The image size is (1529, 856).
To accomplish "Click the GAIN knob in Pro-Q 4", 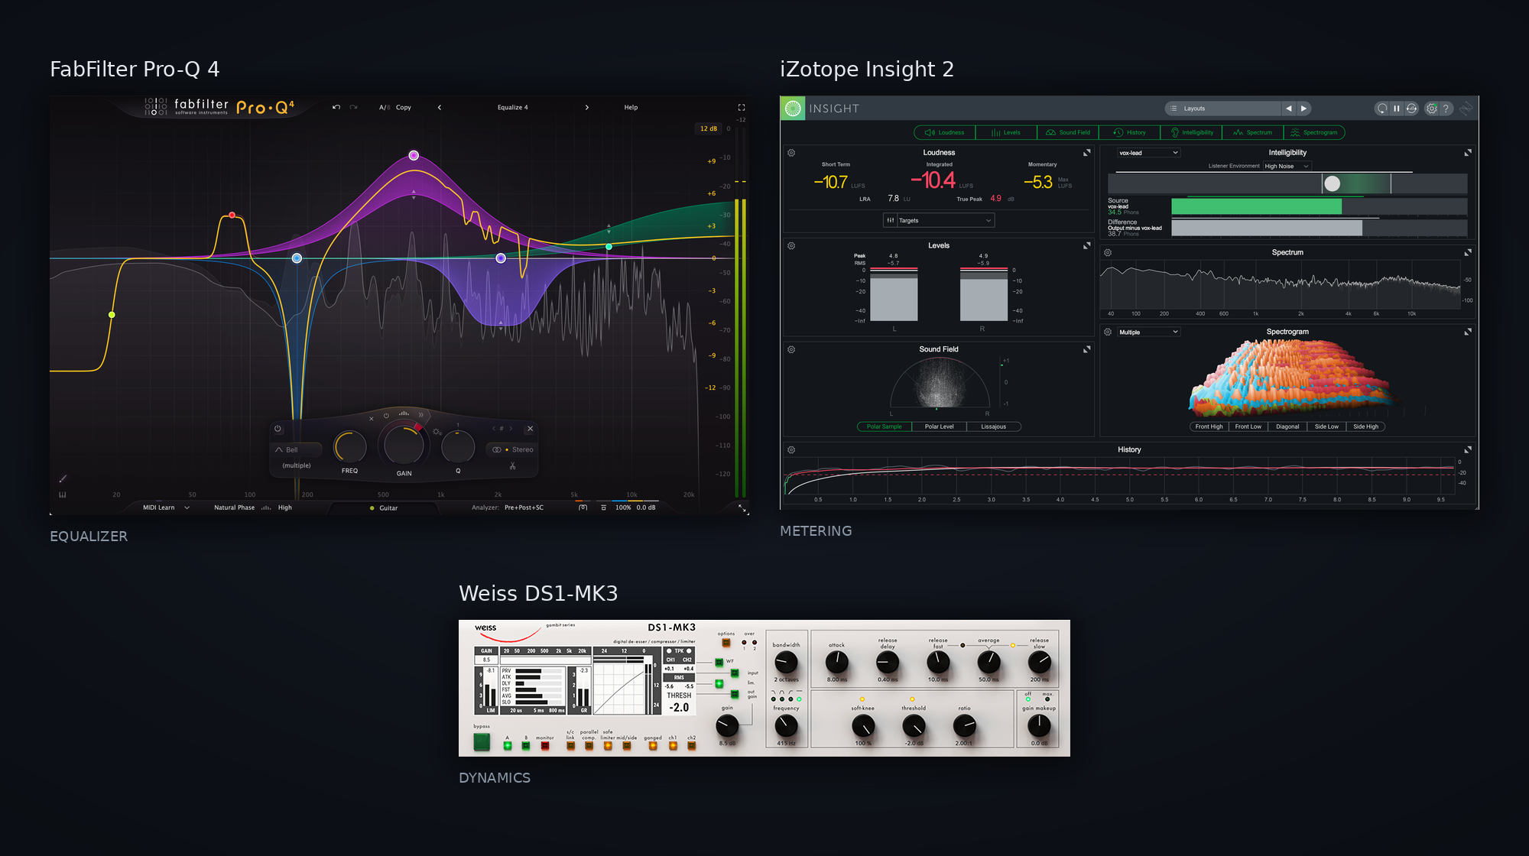I will (x=404, y=444).
